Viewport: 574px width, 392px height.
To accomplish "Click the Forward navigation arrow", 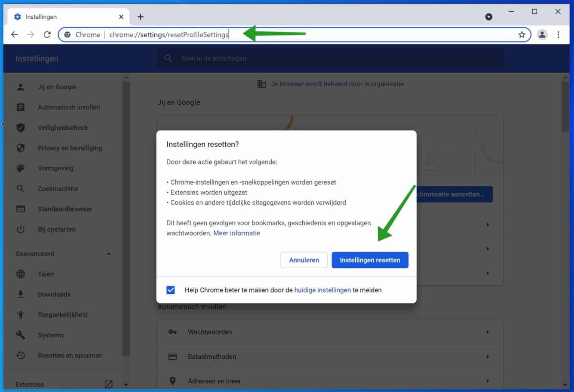I will point(31,35).
